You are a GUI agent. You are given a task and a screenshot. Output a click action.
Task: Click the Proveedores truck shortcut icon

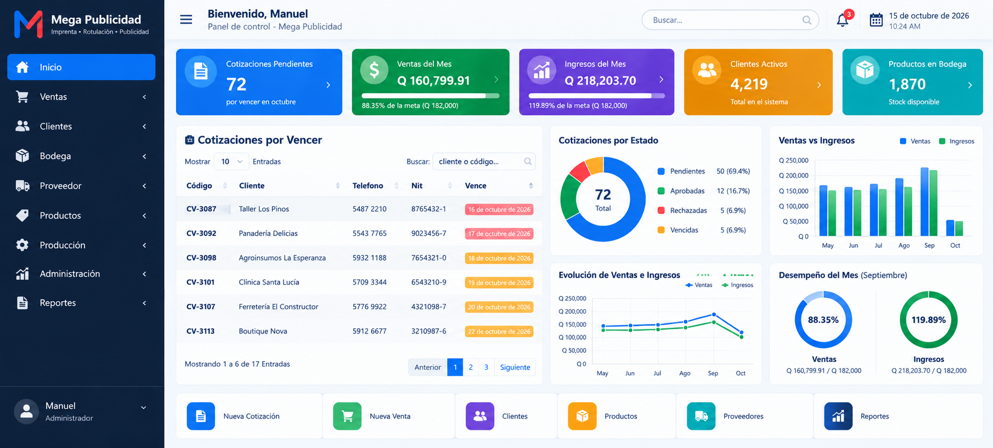701,416
